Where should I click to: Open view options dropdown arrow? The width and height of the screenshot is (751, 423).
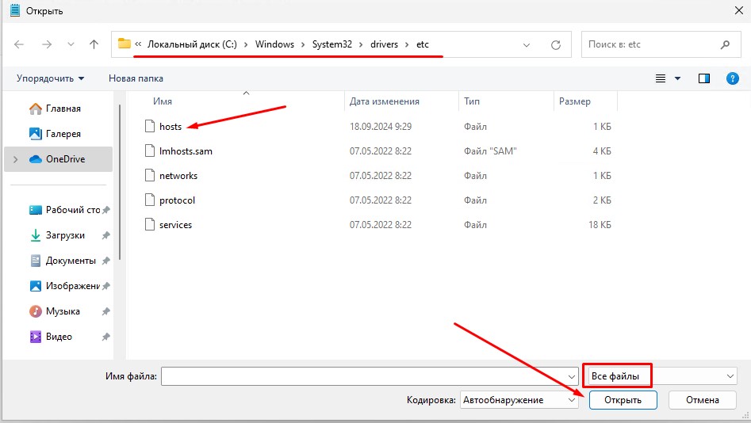[x=678, y=78]
